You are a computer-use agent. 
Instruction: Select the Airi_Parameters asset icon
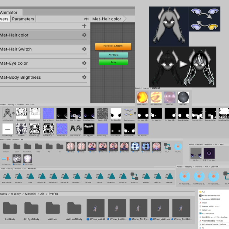(6, 158)
